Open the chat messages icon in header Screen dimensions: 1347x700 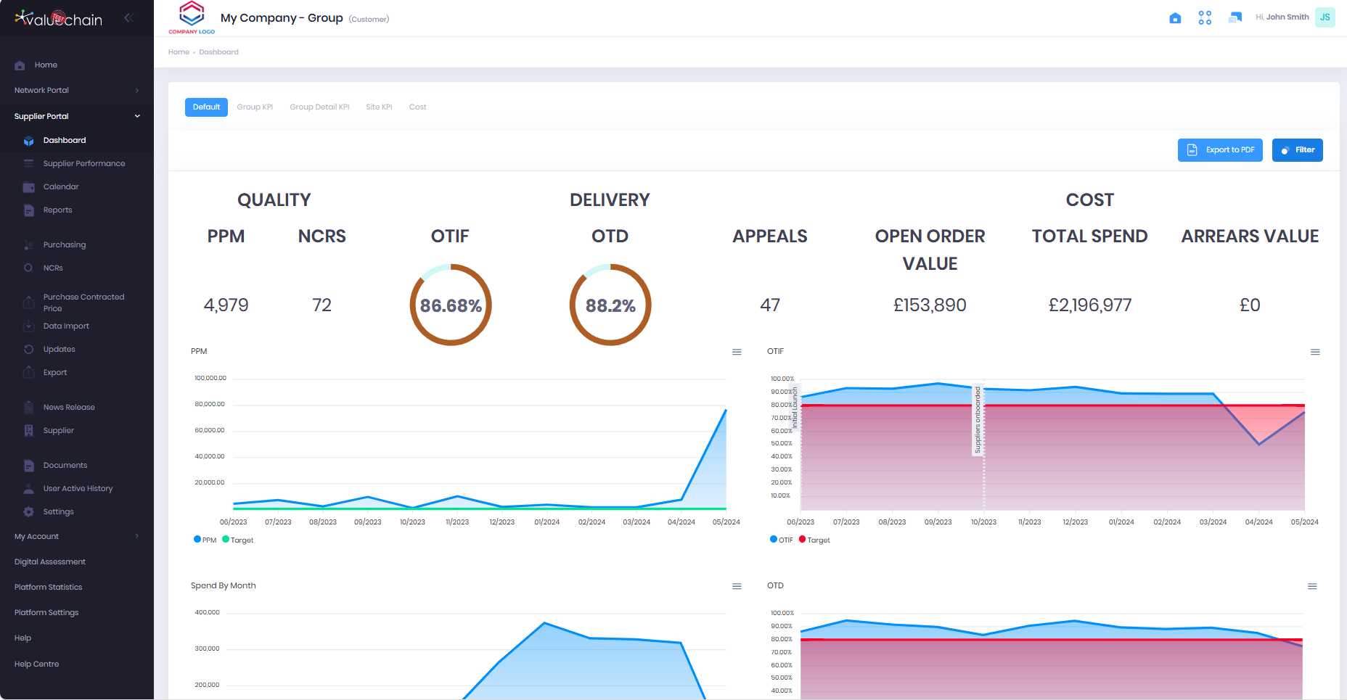[x=1235, y=18]
